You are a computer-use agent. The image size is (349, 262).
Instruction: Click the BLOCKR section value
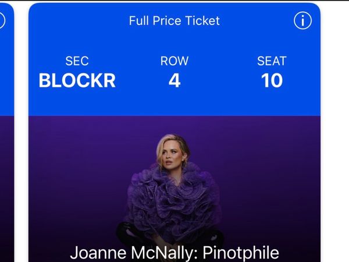click(77, 80)
